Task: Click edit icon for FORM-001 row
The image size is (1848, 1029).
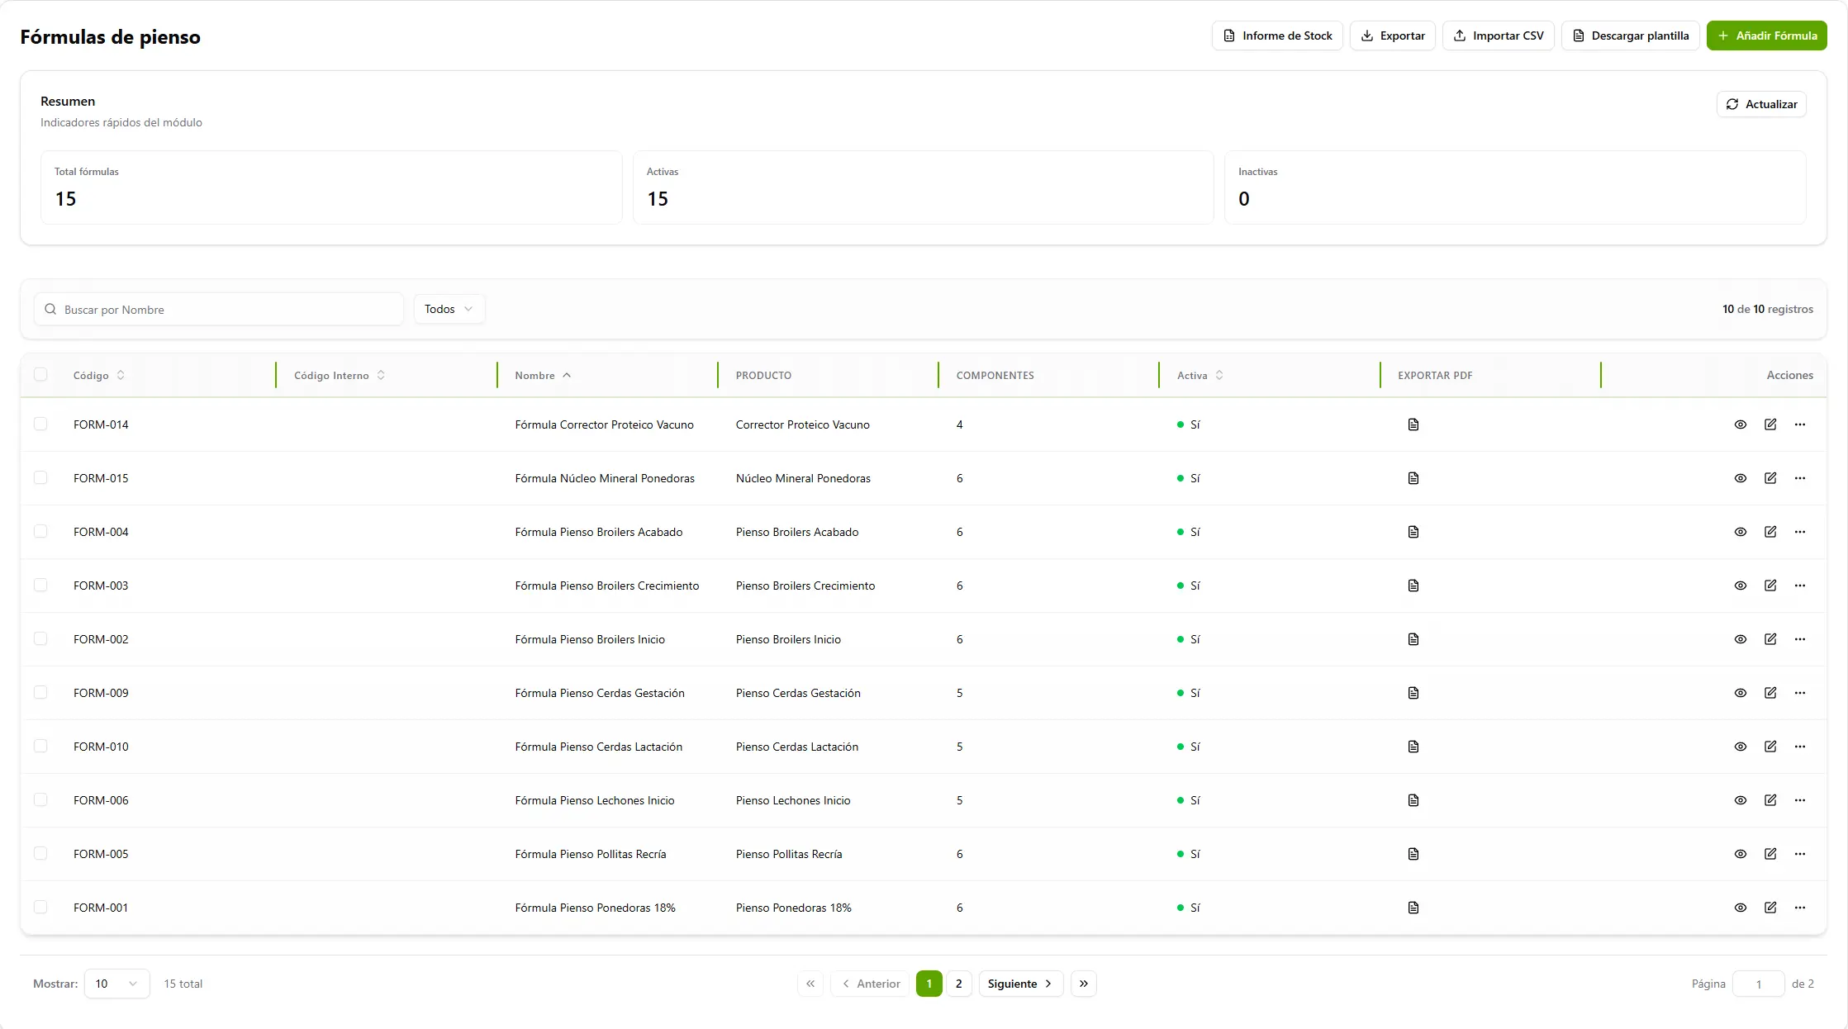Action: pyautogui.click(x=1770, y=908)
